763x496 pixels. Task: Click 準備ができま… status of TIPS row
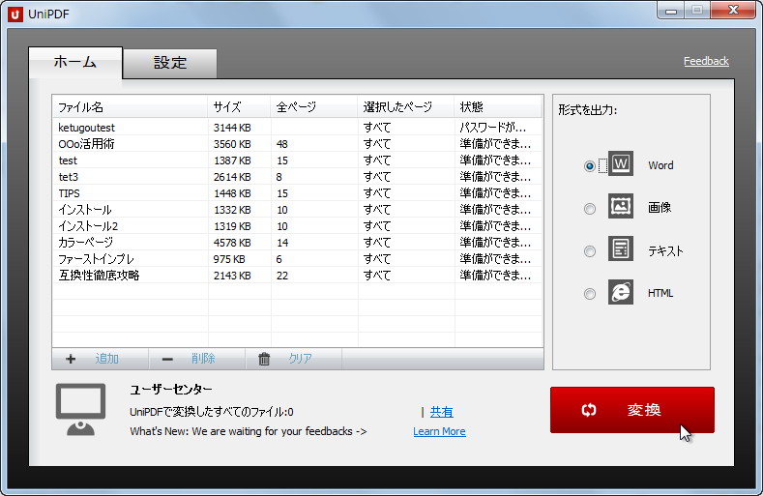[x=495, y=193]
